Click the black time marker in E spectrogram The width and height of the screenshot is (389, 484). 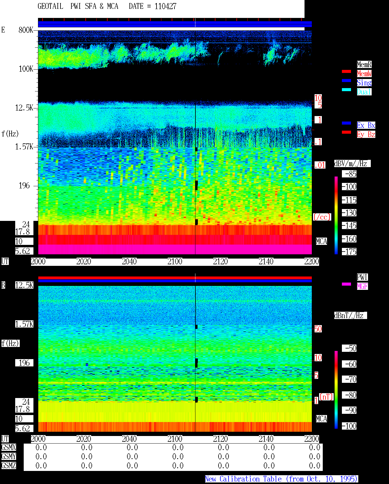195,142
